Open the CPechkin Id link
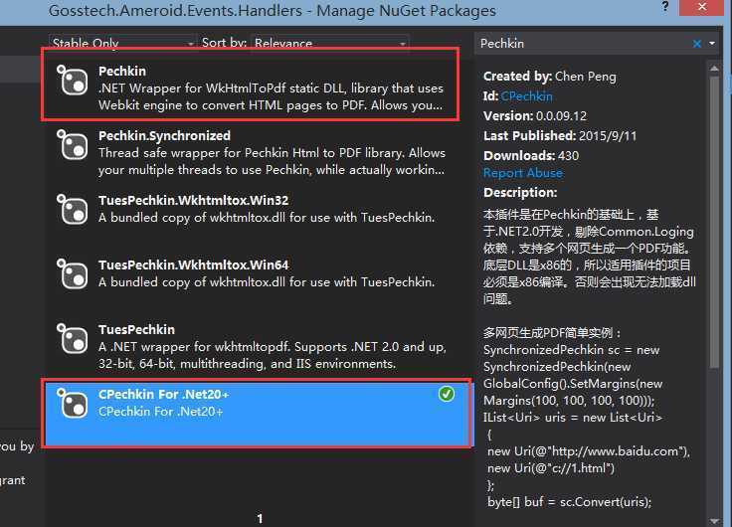This screenshot has height=527, width=732. pyautogui.click(x=526, y=96)
